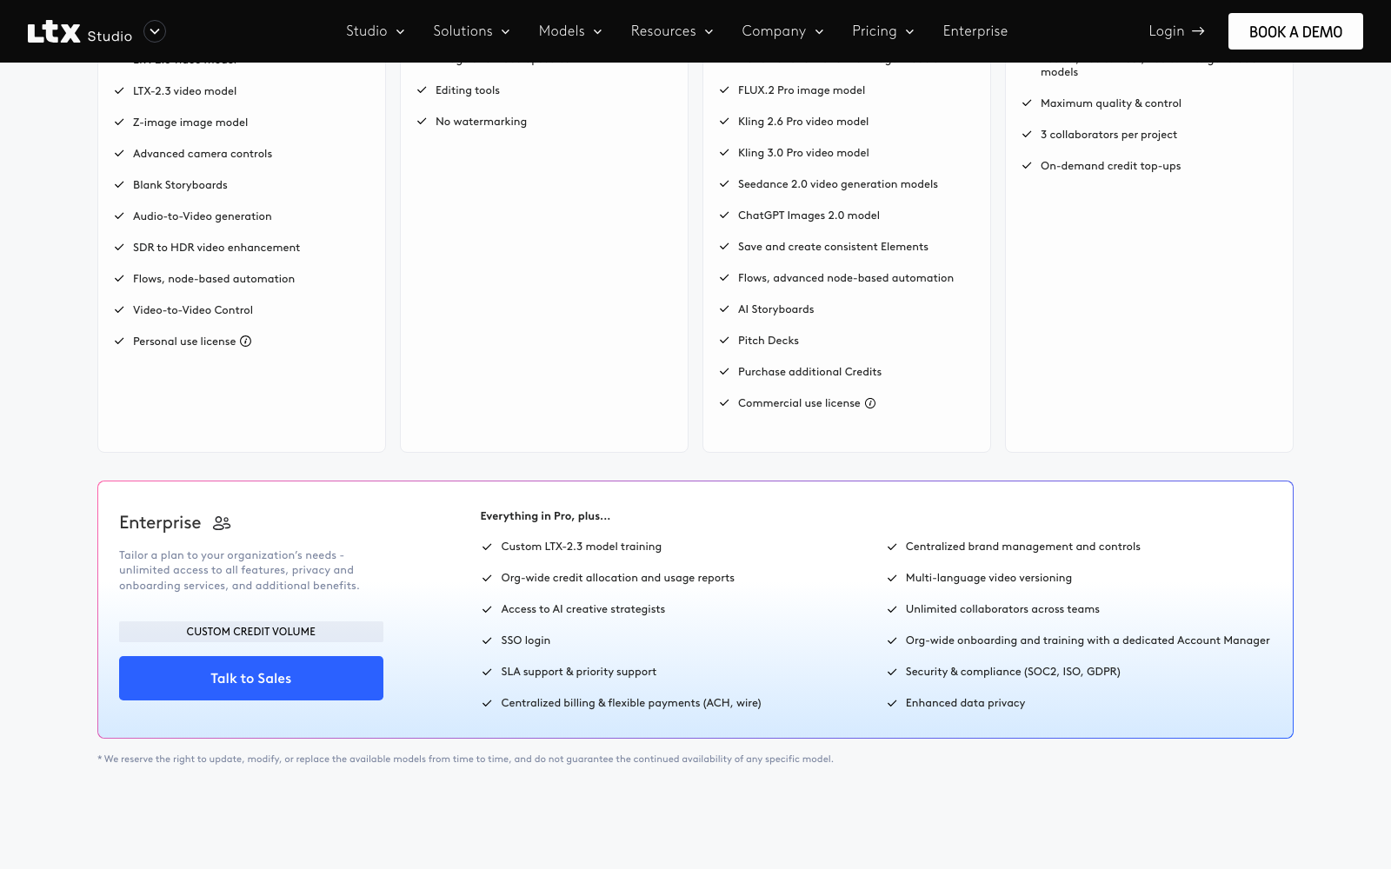Click the checkmark beside Audio-to-Video generation
Viewport: 1391px width, 869px height.
(x=119, y=216)
